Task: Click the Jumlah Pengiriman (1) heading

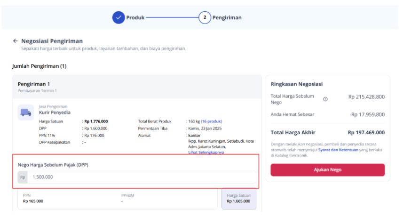Action: pos(39,66)
